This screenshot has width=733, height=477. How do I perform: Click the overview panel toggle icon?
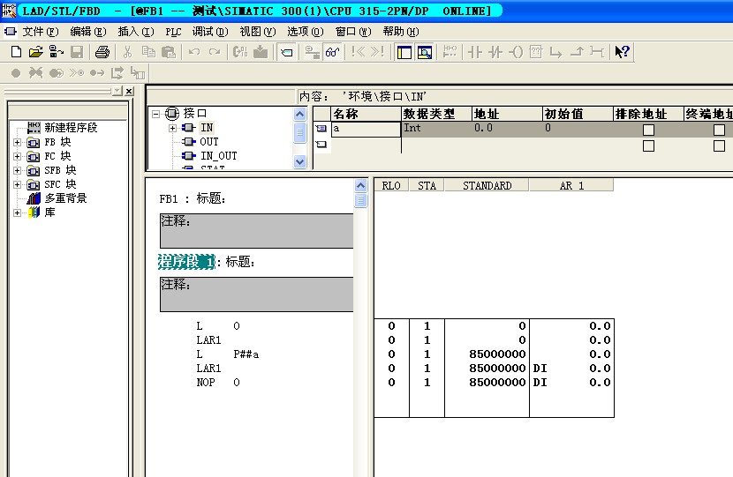pos(404,52)
